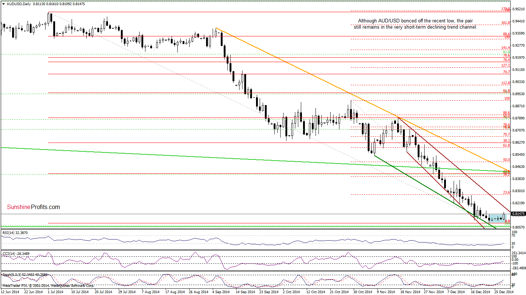The width and height of the screenshot is (526, 295).
Task: Click price axis label 0.87890
Action: [x=518, y=118]
